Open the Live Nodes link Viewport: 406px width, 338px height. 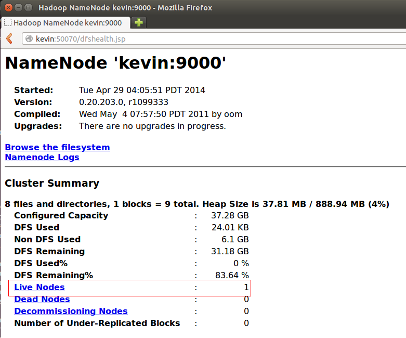[40, 287]
